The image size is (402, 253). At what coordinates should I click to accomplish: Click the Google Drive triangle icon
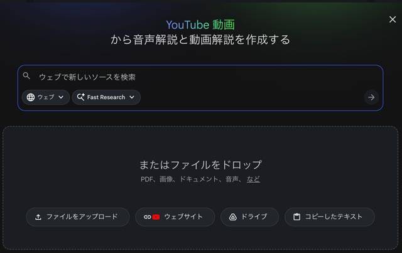point(233,217)
